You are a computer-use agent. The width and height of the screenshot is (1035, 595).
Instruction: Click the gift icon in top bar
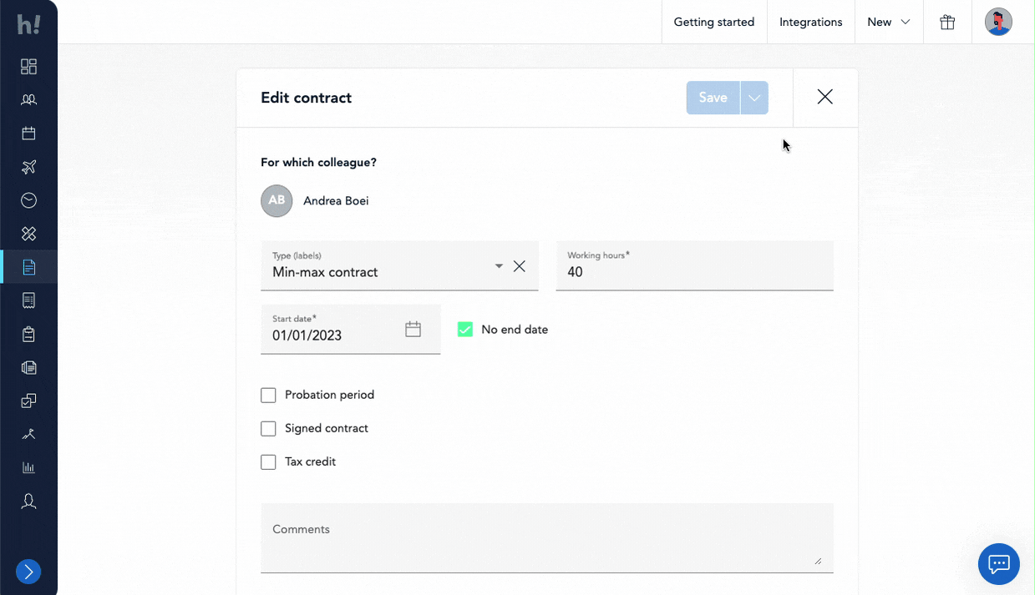point(947,23)
